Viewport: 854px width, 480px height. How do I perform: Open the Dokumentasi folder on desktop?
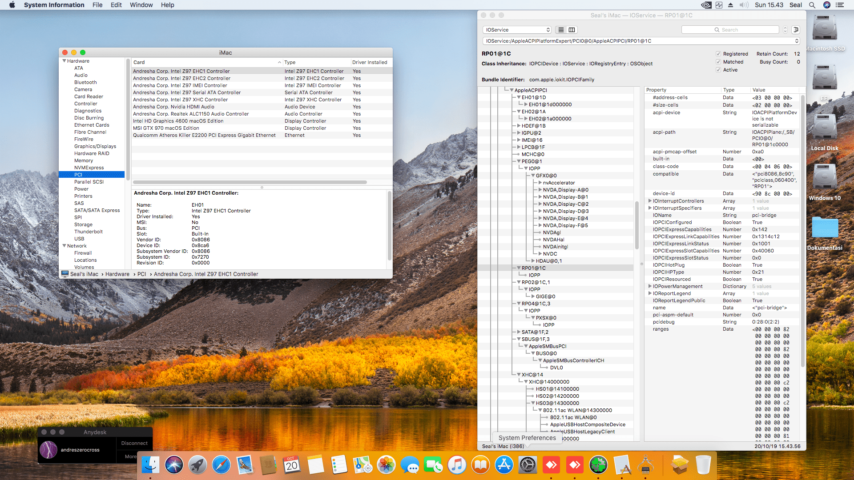824,228
